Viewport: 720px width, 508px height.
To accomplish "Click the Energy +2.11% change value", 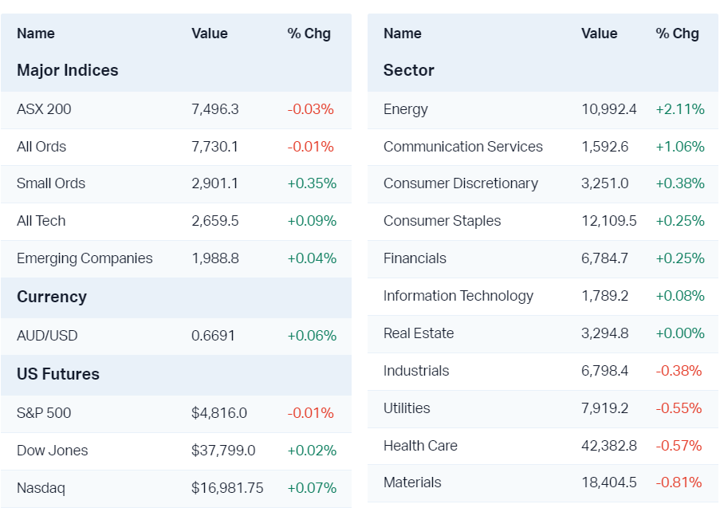I will tap(680, 109).
